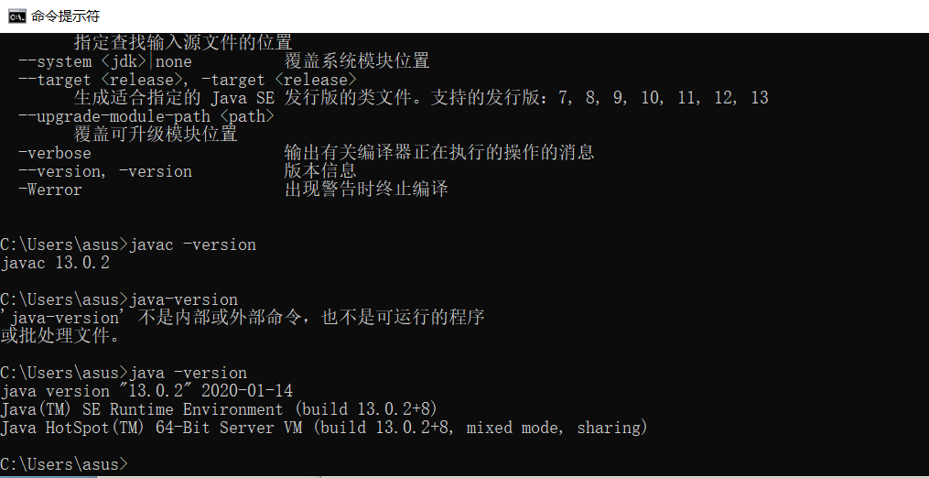Click the --upgrade-module-path <path> option line
Viewport: 929px width, 478px height.
click(x=146, y=116)
